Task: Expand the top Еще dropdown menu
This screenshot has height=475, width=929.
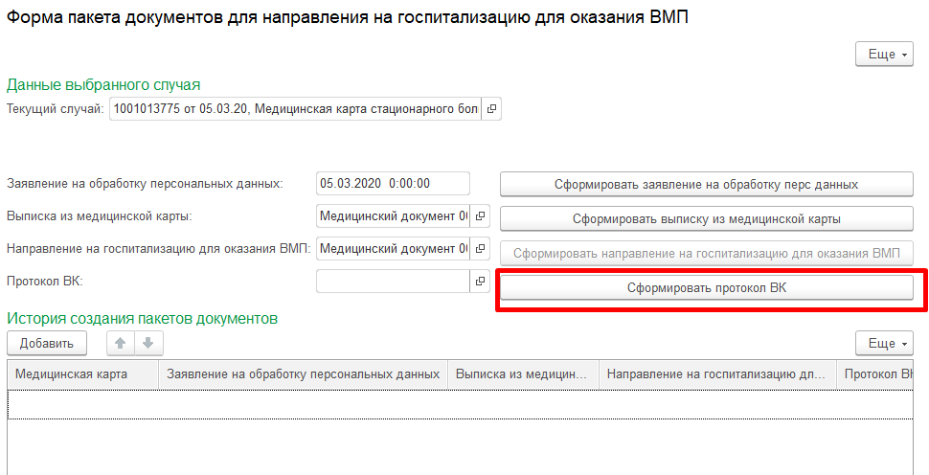Action: (883, 55)
